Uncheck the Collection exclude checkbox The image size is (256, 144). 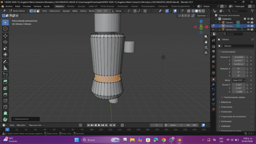(245, 19)
